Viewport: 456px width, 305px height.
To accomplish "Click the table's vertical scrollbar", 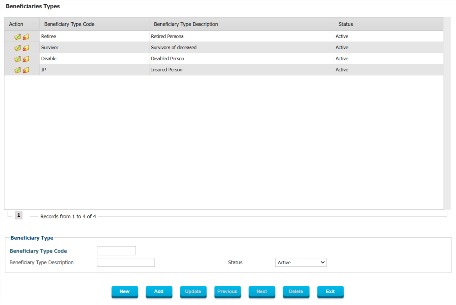I will 447,114.
